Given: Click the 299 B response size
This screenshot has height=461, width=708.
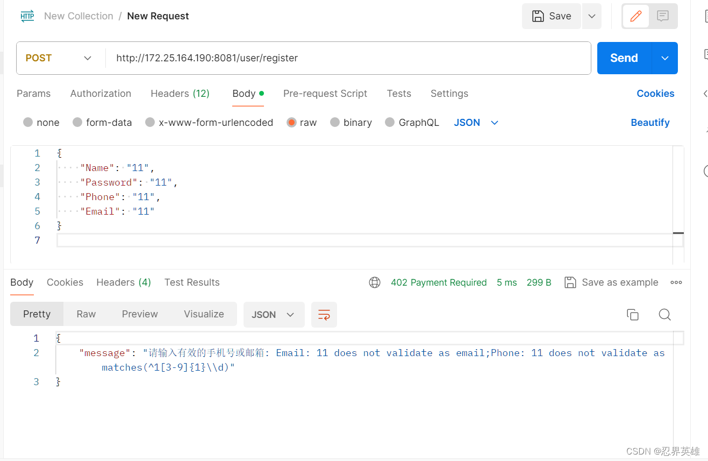Looking at the screenshot, I should click(x=539, y=282).
